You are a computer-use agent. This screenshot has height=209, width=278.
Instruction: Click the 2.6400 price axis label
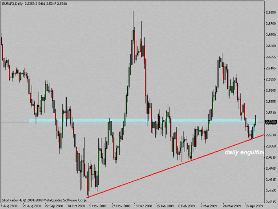(x=271, y=46)
